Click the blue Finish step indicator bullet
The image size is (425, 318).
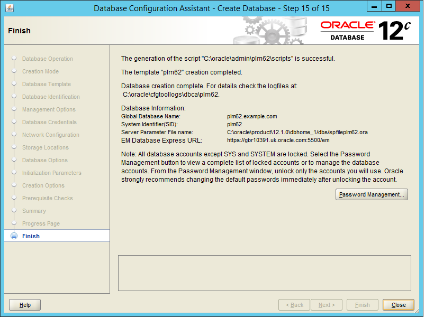coord(14,236)
